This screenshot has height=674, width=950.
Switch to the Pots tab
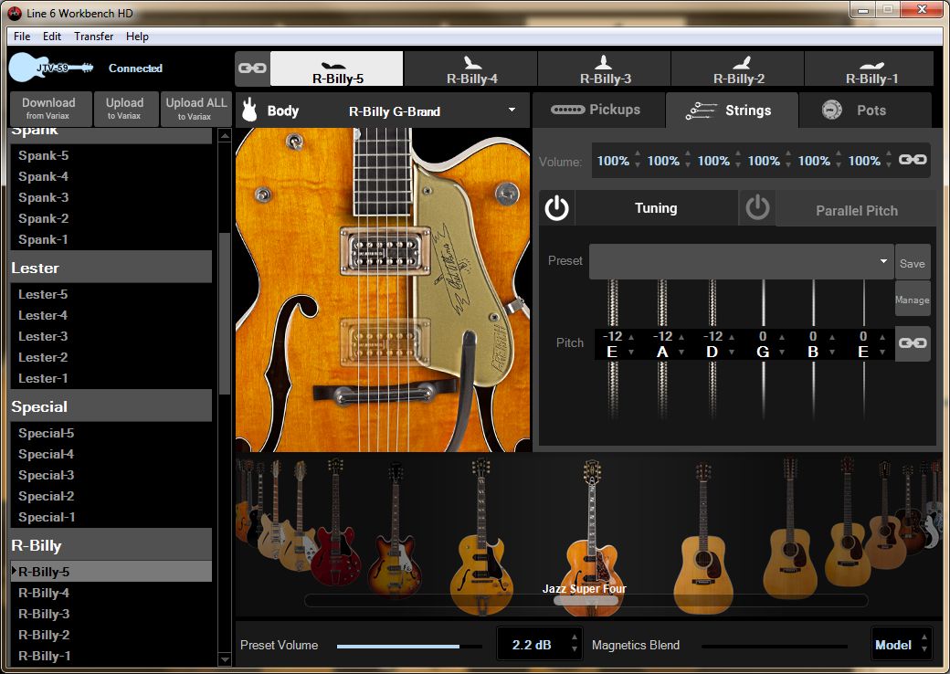(x=865, y=111)
